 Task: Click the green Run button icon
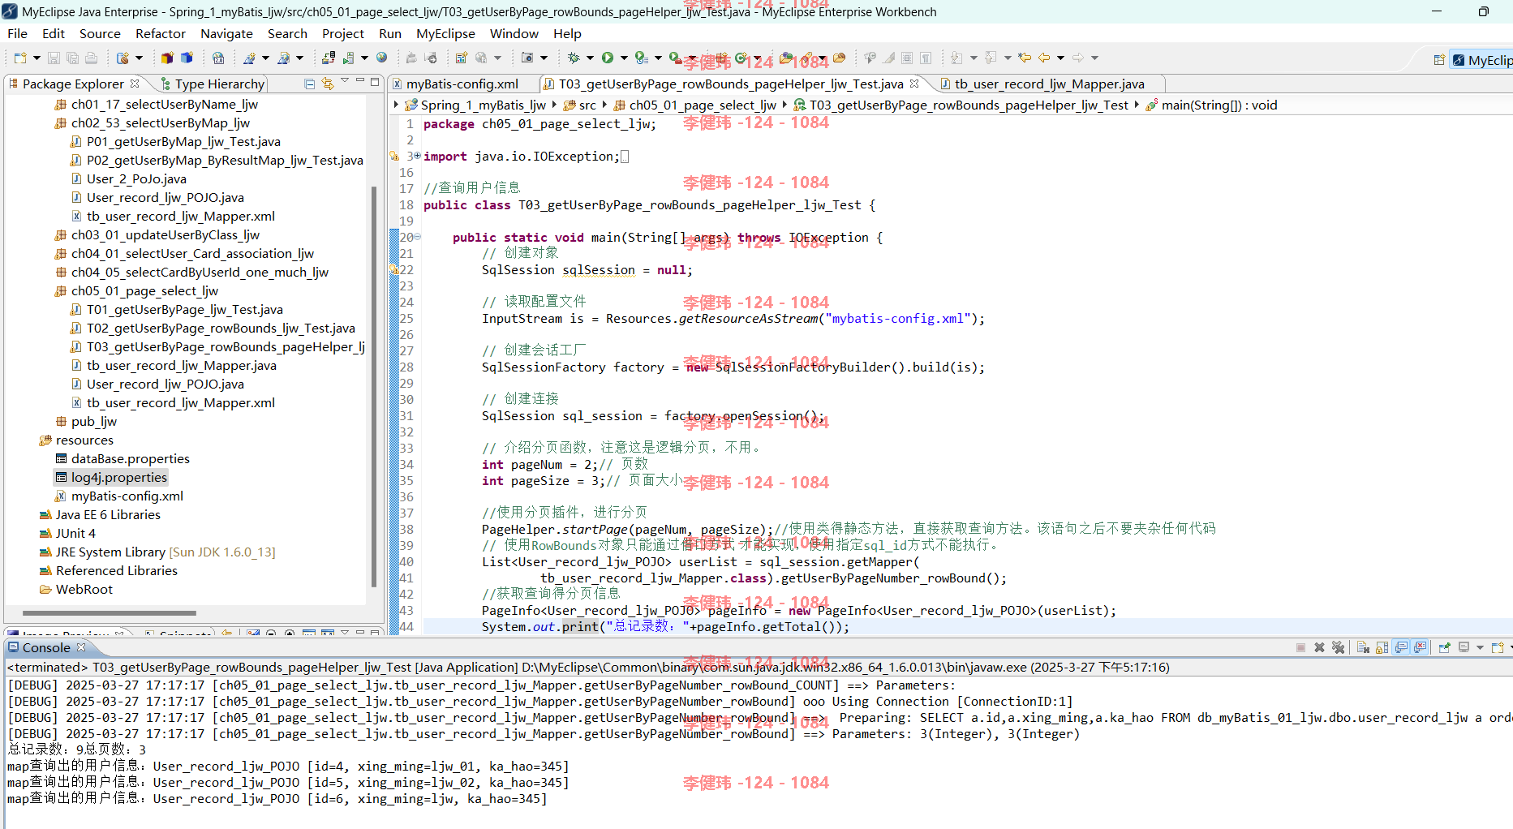(x=608, y=58)
